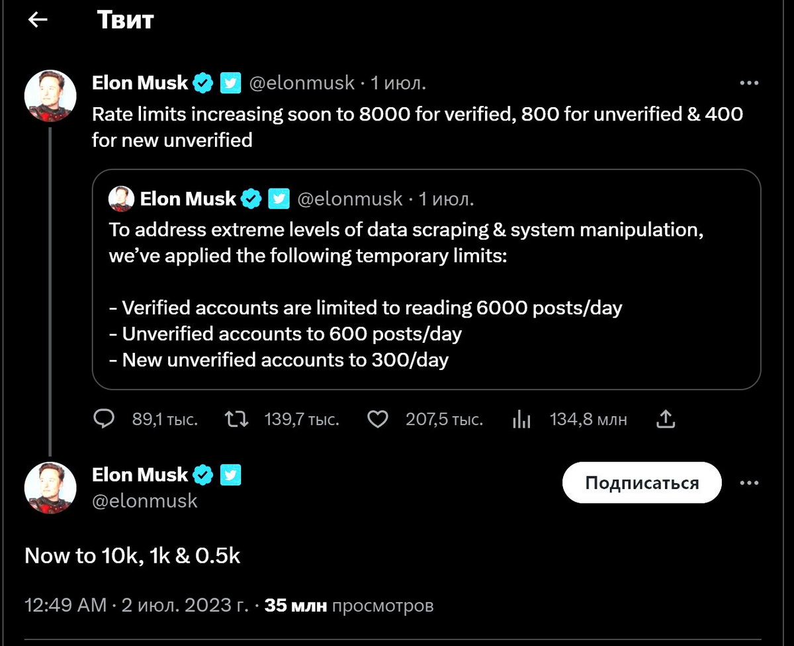Click the retweet icon
Screen dimensions: 794x646
236,419
